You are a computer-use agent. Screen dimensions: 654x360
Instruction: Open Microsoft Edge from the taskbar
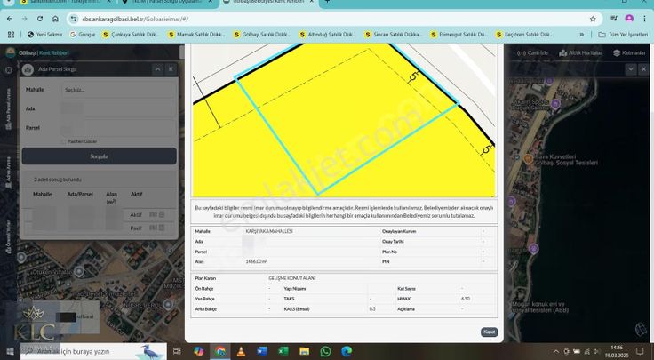[x=347, y=352]
